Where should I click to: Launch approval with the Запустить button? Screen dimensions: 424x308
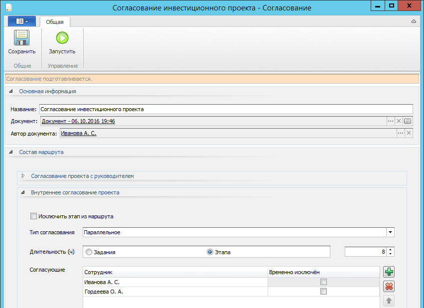point(62,39)
